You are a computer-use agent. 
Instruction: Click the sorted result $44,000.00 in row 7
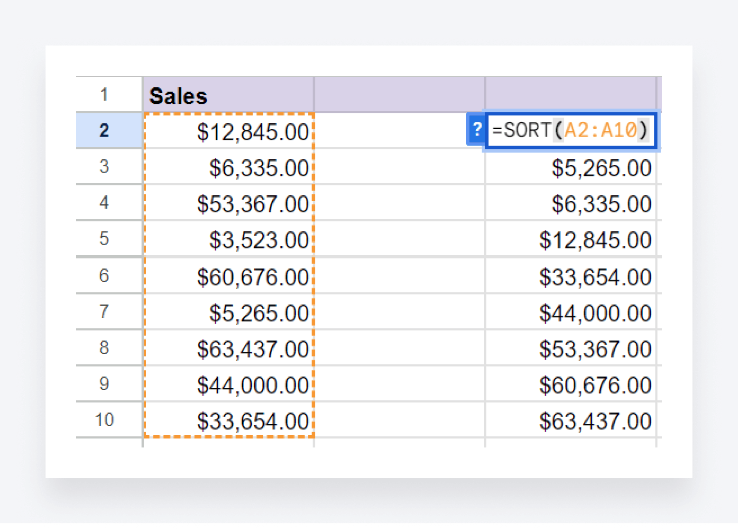(x=571, y=311)
